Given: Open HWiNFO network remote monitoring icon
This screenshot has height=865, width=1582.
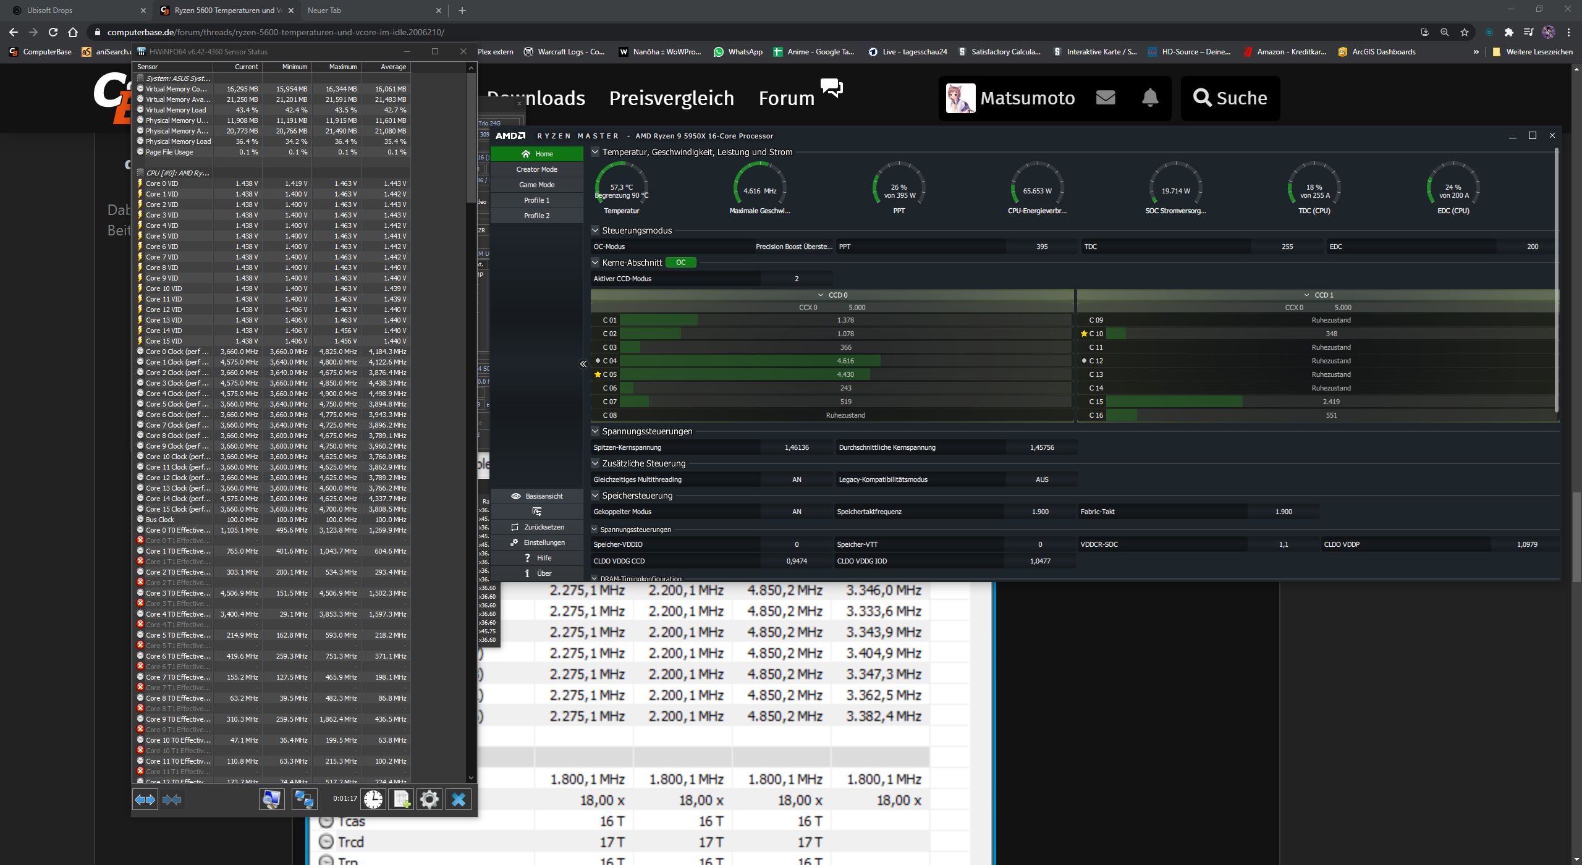Looking at the screenshot, I should coord(304,800).
